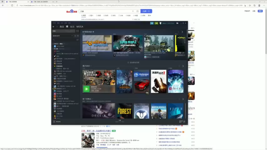
Task: Click the 添加游戏 add game button
Action: tap(57, 122)
